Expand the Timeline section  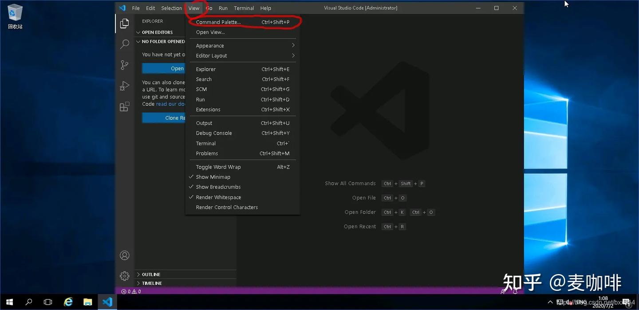[x=185, y=283]
